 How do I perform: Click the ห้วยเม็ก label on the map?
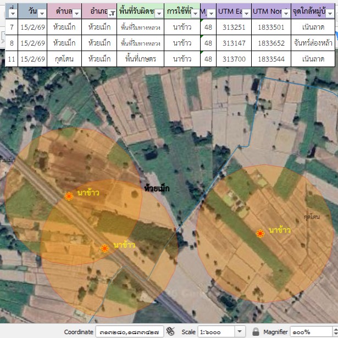click(x=157, y=189)
